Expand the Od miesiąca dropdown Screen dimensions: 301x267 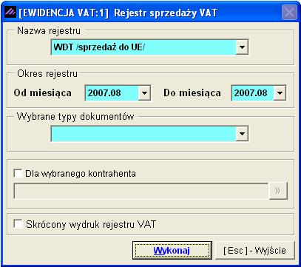coord(144,93)
